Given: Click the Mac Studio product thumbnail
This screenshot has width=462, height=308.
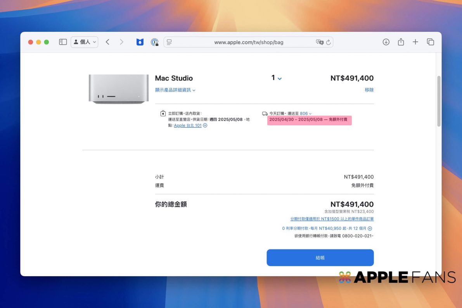Looking at the screenshot, I should (118, 89).
